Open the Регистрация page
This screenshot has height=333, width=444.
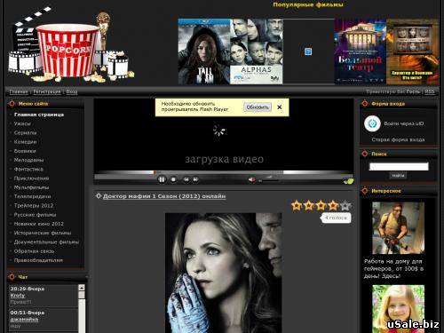pos(47,91)
